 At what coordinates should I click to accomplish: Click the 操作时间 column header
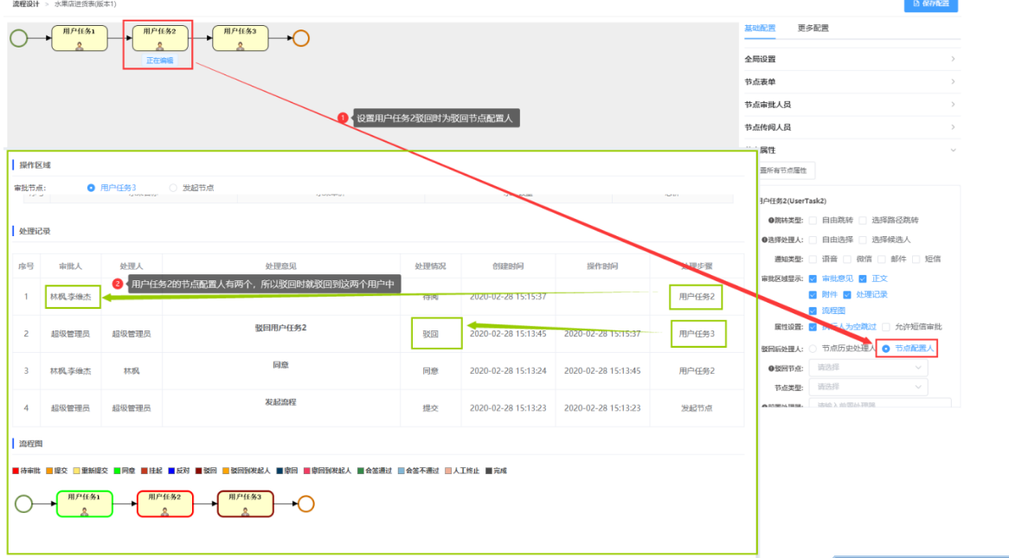click(x=602, y=266)
